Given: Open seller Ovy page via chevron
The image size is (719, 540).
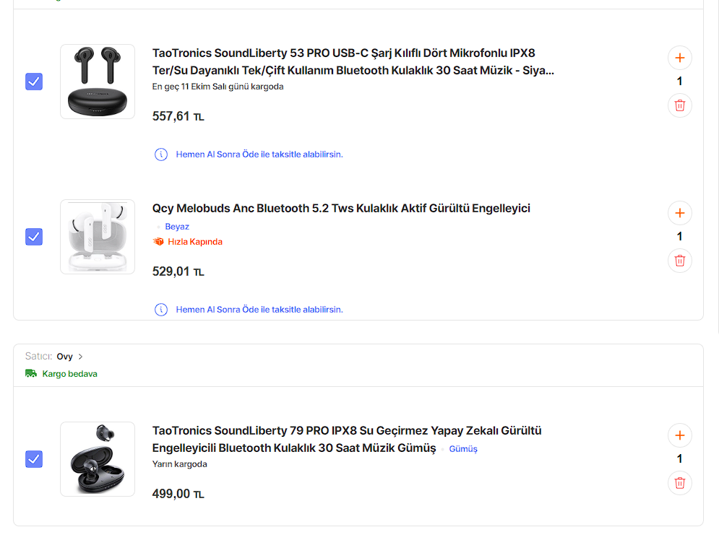Looking at the screenshot, I should coord(81,357).
